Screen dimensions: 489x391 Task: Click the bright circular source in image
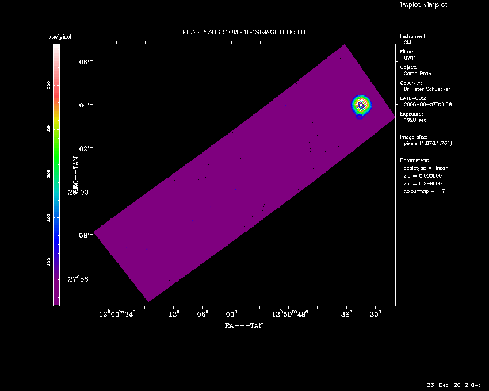[361, 105]
